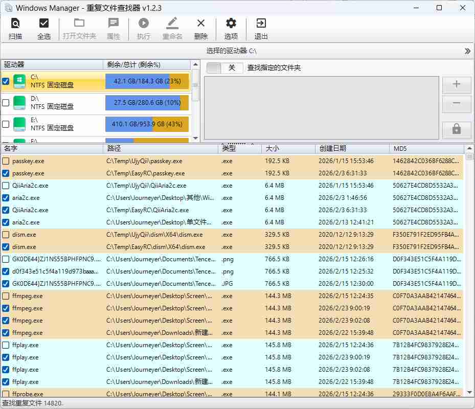Viewport: 475px width, 409px height.
Task: Click the minus button to remove folder
Action: (x=457, y=104)
